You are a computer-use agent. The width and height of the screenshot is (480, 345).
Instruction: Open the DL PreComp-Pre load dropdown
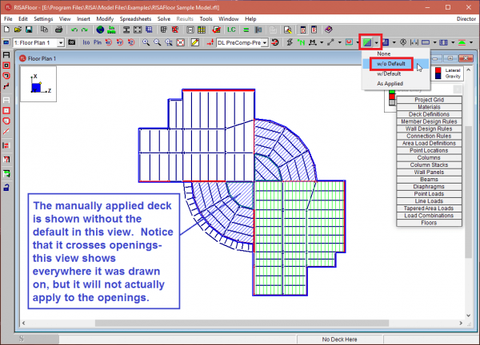264,42
